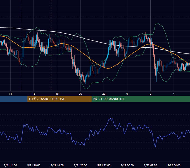Click the 5/21 14:00 time label

[10, 165]
